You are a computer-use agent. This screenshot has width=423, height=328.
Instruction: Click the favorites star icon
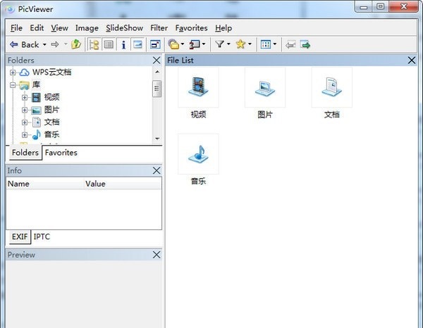pyautogui.click(x=240, y=44)
